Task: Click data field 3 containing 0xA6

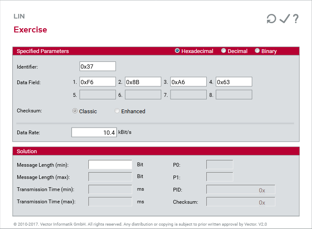Action: click(x=188, y=82)
